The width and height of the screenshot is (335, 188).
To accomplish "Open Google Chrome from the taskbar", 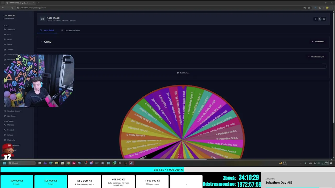I will pos(68,163).
